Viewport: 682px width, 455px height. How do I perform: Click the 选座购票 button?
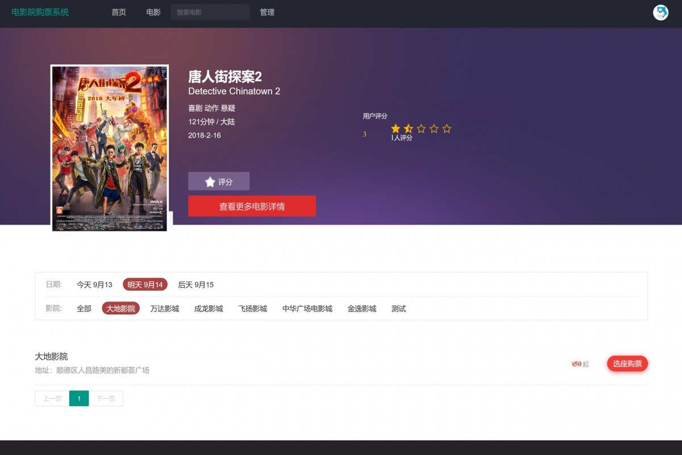click(x=627, y=363)
